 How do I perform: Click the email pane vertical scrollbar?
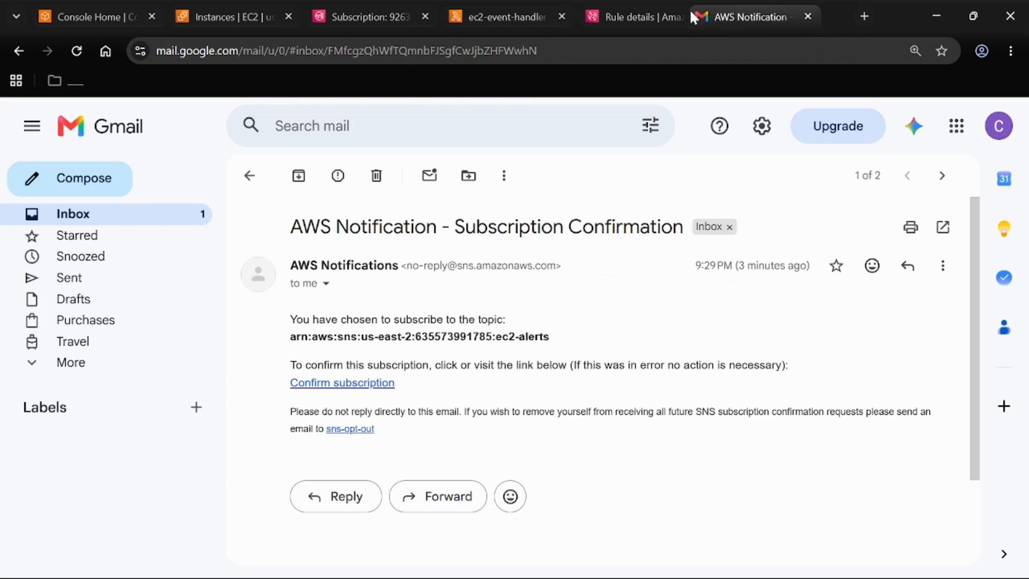975,338
